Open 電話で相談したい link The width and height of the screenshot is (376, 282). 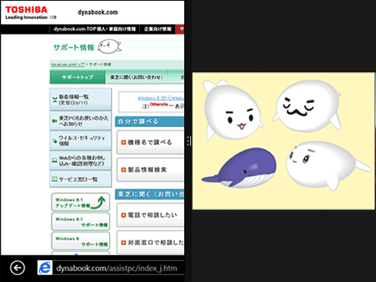click(153, 215)
